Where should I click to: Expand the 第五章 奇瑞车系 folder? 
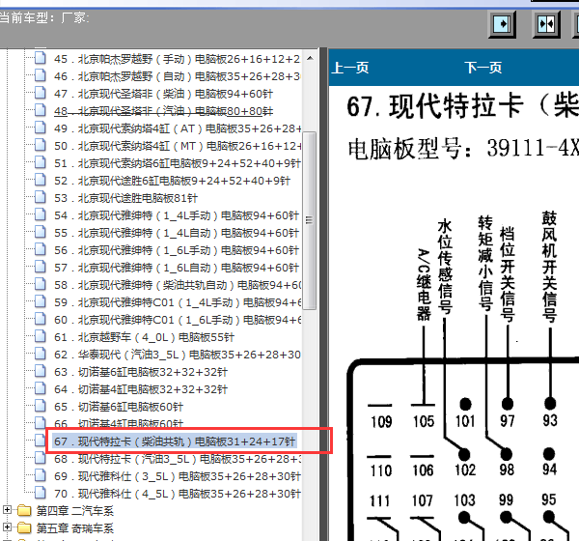[x=7, y=527]
